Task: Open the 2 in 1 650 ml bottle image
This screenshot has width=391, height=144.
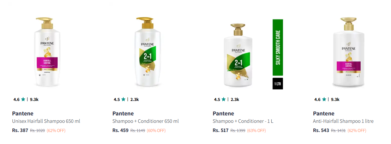Action: (x=148, y=52)
